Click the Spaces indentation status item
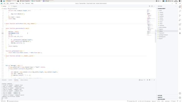This screenshot has width=182, height=102. coord(154,101)
